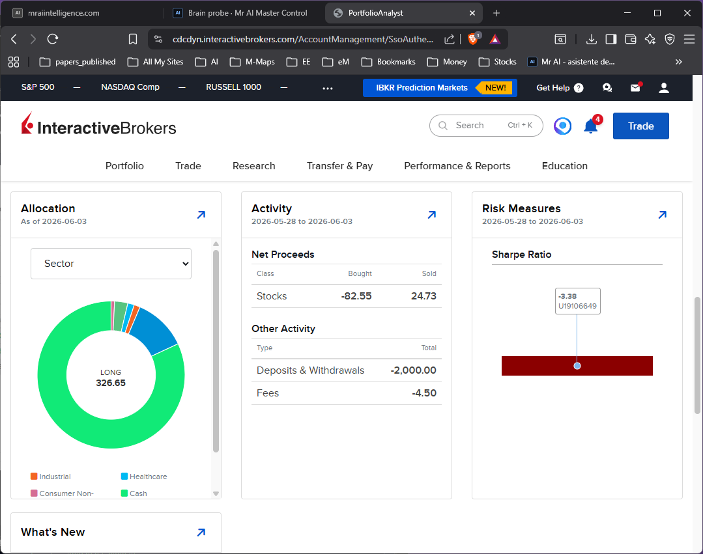Click the IBKR assistant circle icon

pos(563,126)
